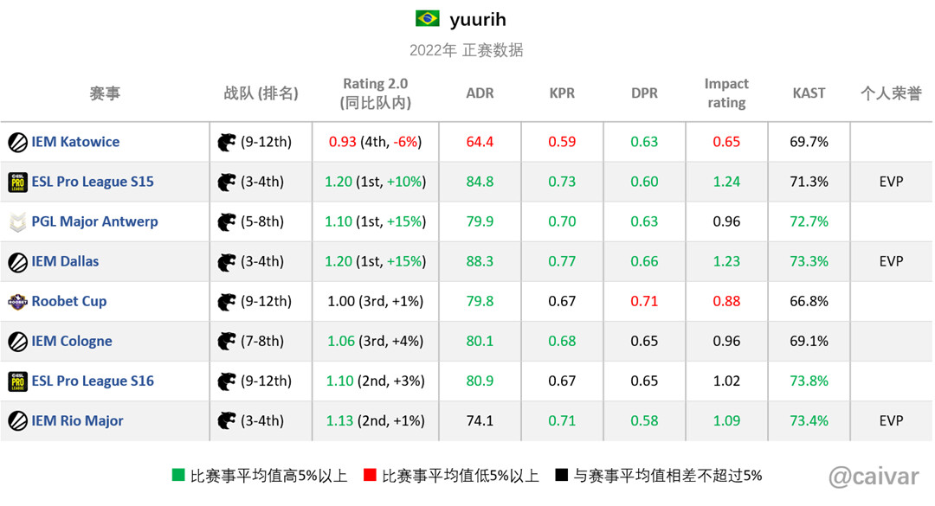The image size is (935, 506).
Task: Click the EVP award in ESL Pro League S15 row
Action: 891,182
